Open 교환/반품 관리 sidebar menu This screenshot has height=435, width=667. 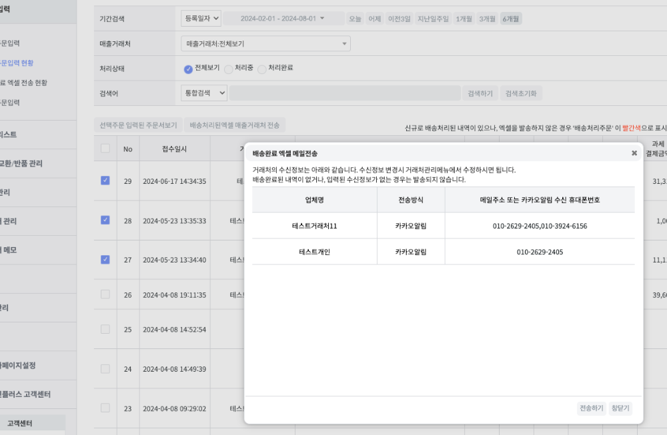(x=21, y=163)
